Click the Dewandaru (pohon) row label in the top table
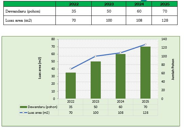 click(23, 11)
